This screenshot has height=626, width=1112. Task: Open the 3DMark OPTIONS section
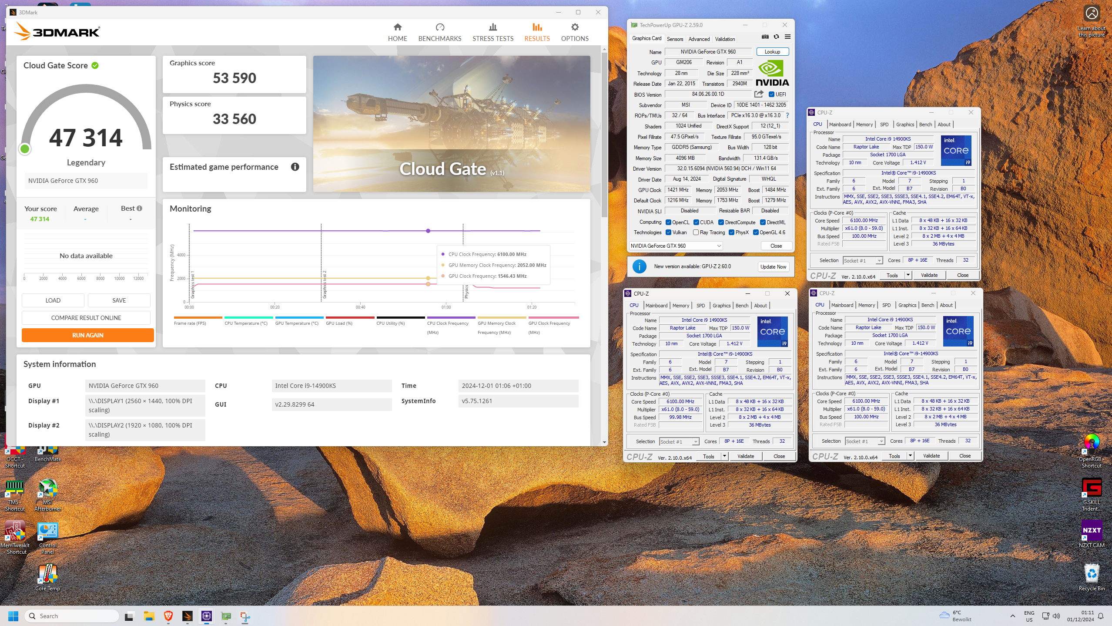pos(575,32)
